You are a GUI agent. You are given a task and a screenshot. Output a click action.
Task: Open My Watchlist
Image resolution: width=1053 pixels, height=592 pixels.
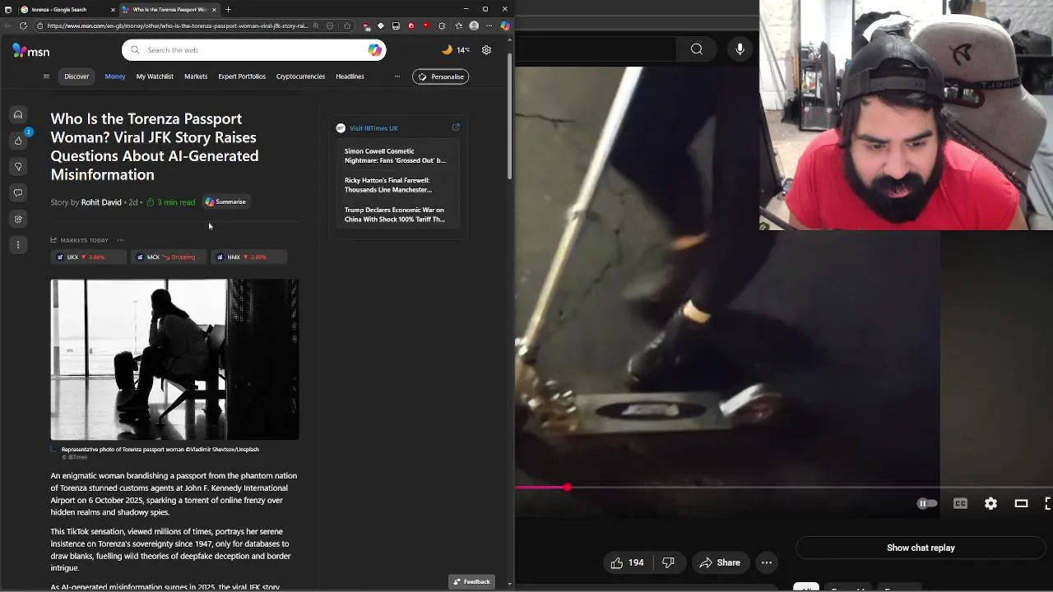[x=155, y=76]
